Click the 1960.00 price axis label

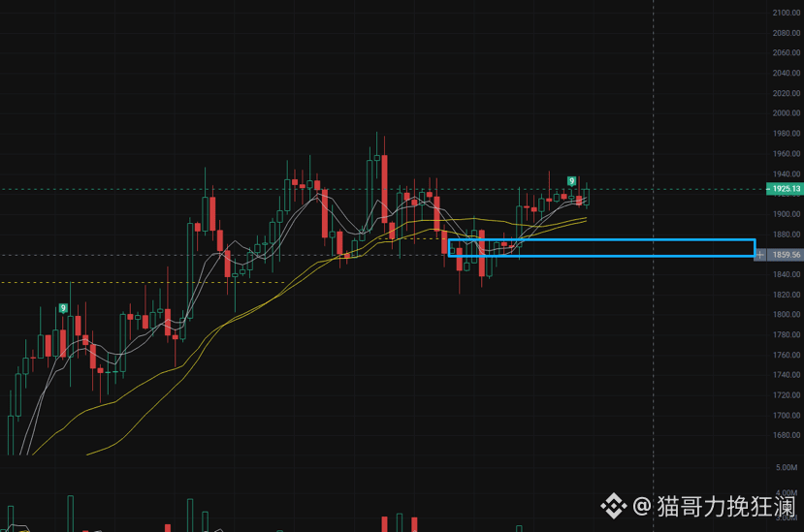(x=786, y=154)
